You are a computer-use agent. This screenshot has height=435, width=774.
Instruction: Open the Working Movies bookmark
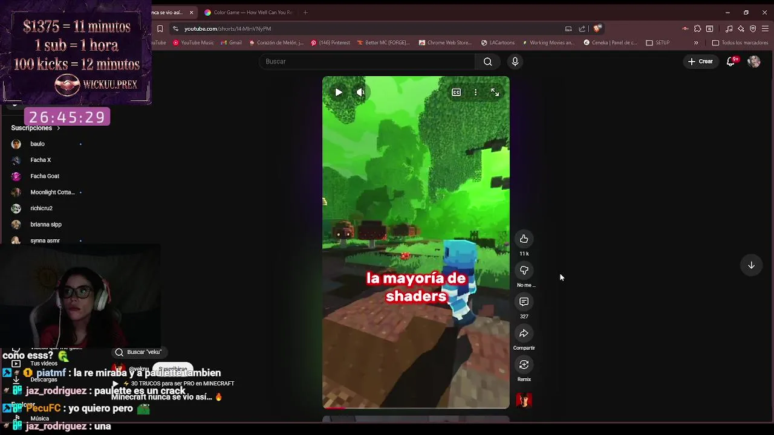click(x=547, y=43)
